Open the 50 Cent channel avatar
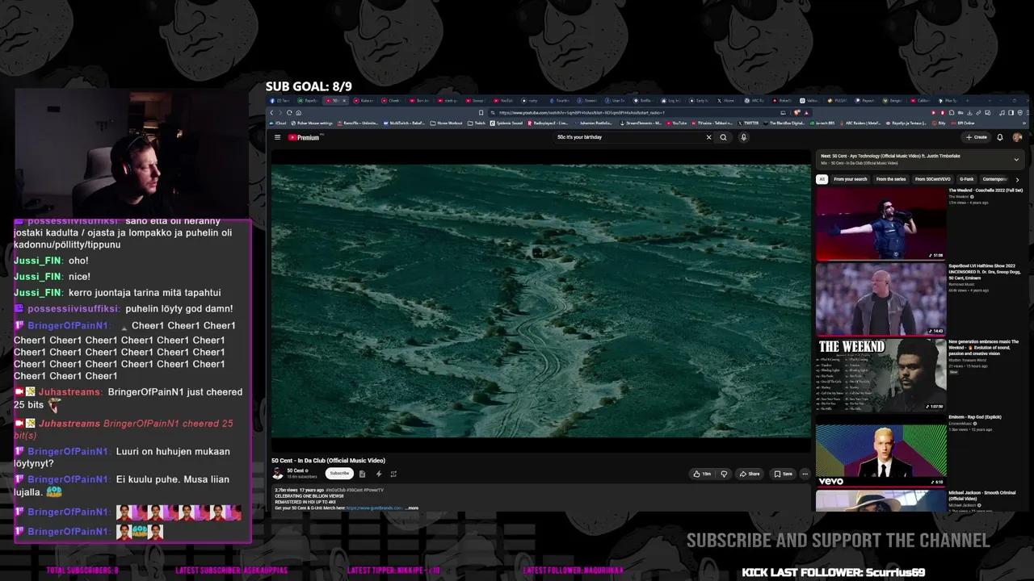This screenshot has width=1034, height=581. 278,474
